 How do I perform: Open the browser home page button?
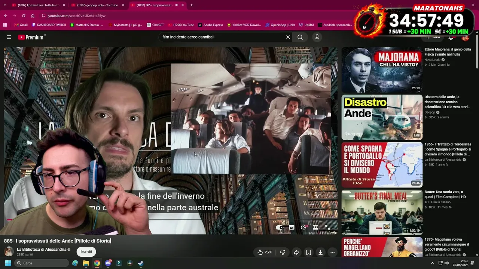coord(33,16)
